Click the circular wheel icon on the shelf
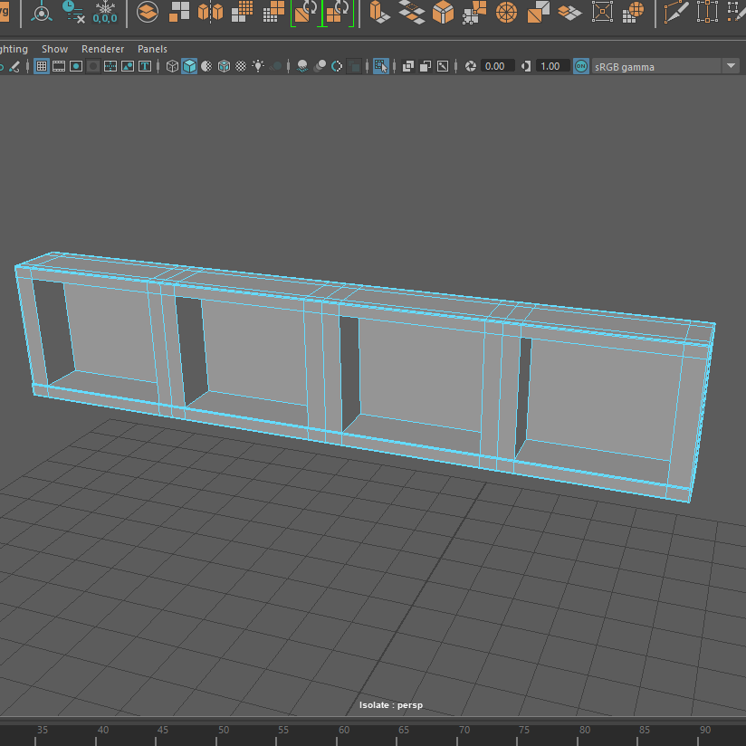746x746 pixels. pos(506,12)
